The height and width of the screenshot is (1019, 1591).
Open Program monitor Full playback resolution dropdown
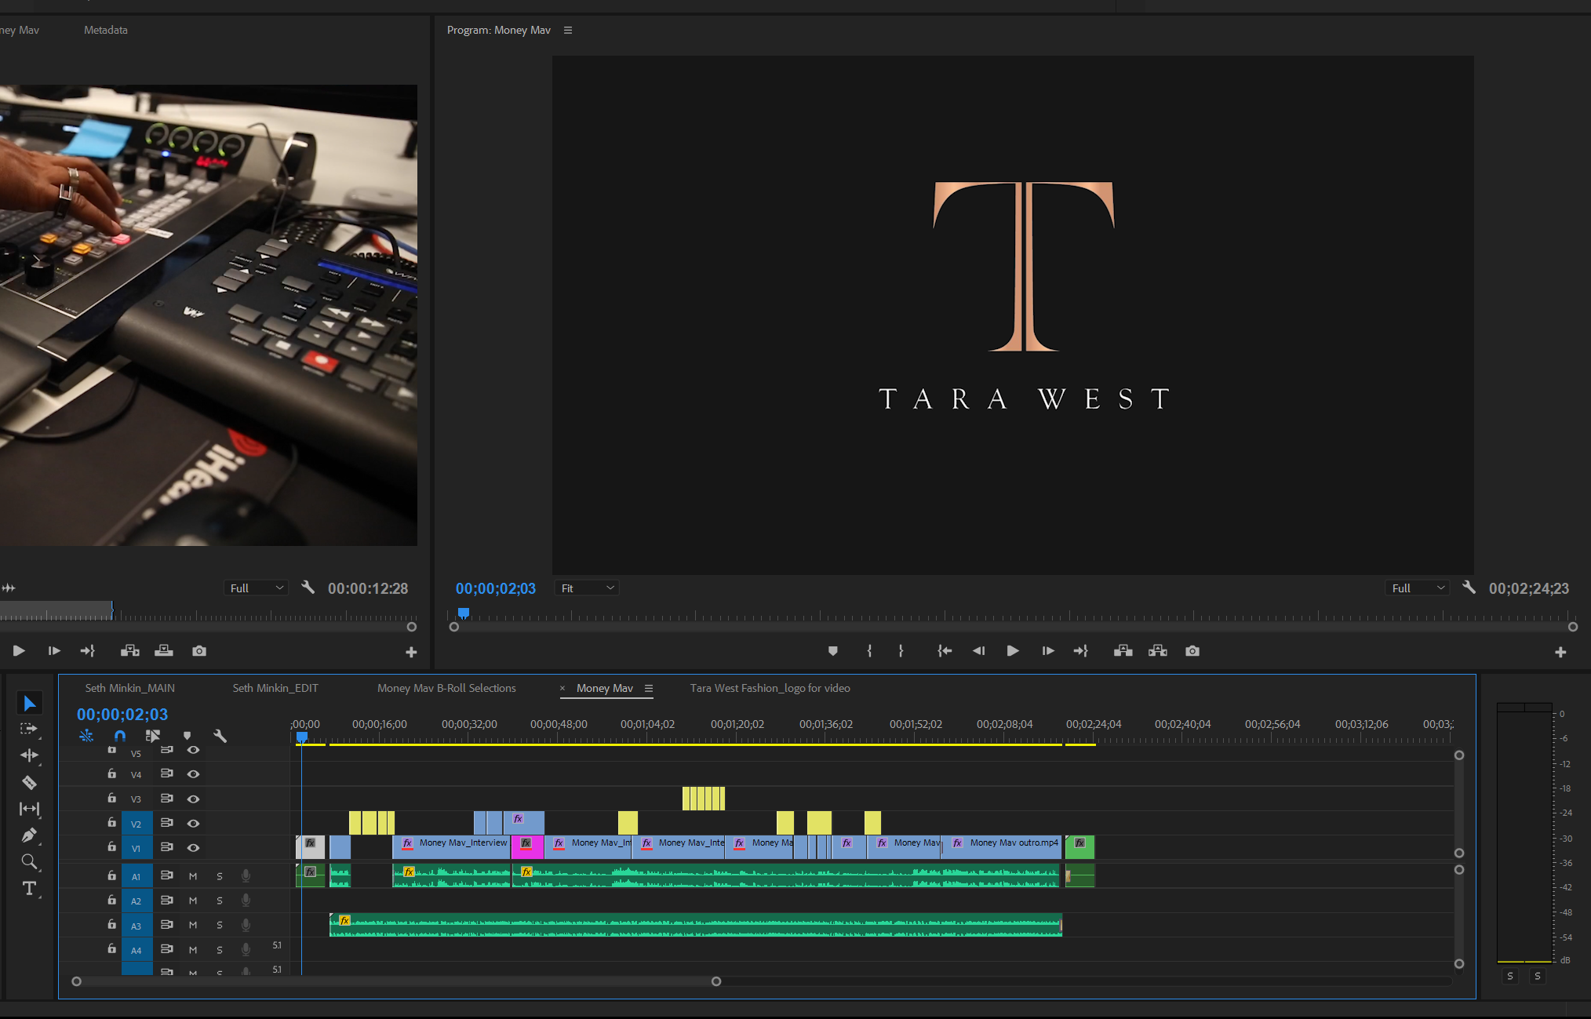(1417, 588)
